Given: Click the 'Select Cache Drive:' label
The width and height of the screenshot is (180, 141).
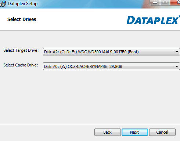Looking at the screenshot, I should 21,65.
